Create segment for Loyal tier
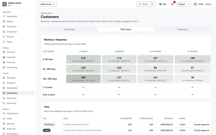The height and width of the screenshot is (135, 216). coord(201,130)
